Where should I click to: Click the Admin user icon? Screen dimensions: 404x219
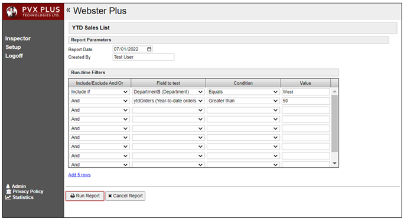click(8, 186)
